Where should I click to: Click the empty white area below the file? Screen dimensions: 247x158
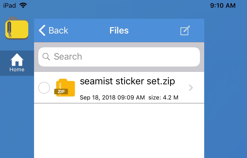(x=119, y=130)
